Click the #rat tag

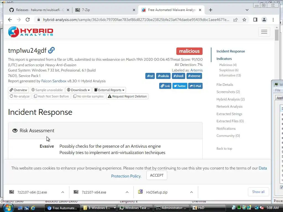point(150,76)
